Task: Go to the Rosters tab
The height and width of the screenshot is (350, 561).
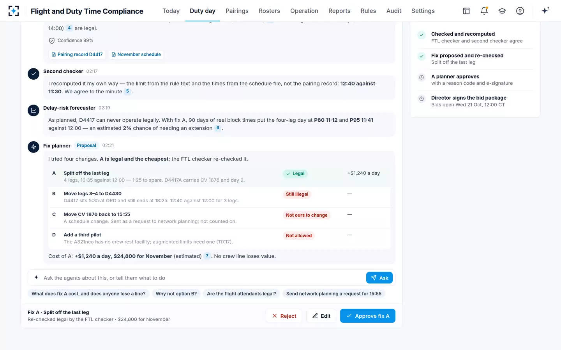Action: (x=269, y=11)
